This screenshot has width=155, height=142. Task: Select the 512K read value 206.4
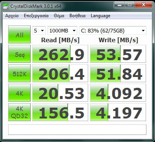click(60, 73)
